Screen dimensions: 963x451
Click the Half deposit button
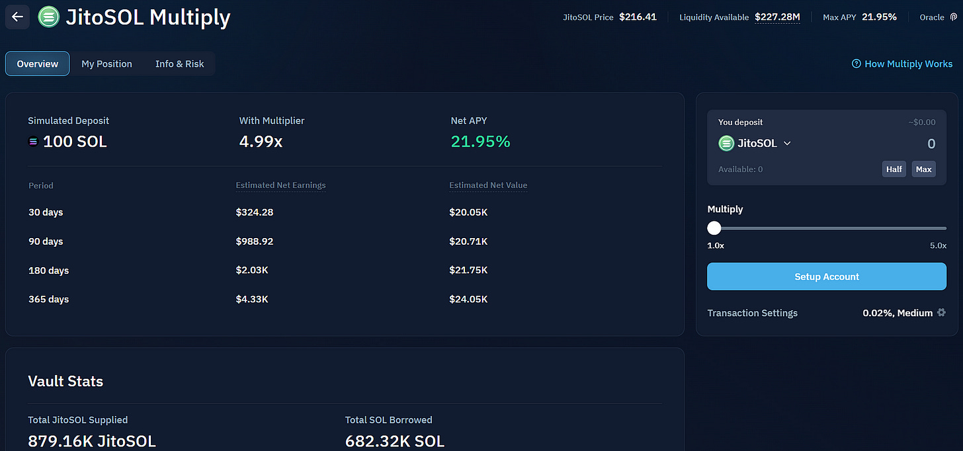[x=894, y=169]
